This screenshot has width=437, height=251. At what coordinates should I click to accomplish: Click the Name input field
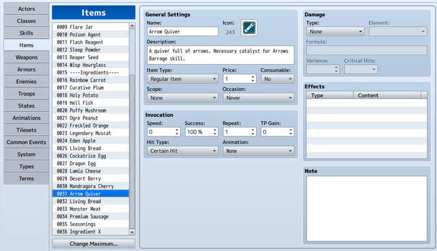click(182, 31)
